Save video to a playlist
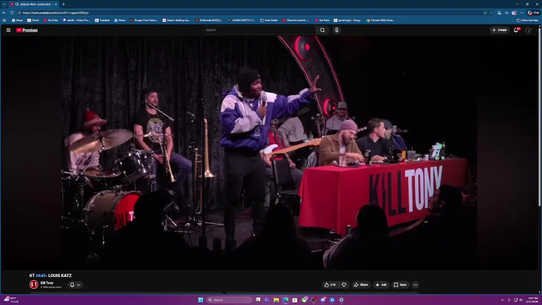 [x=400, y=285]
